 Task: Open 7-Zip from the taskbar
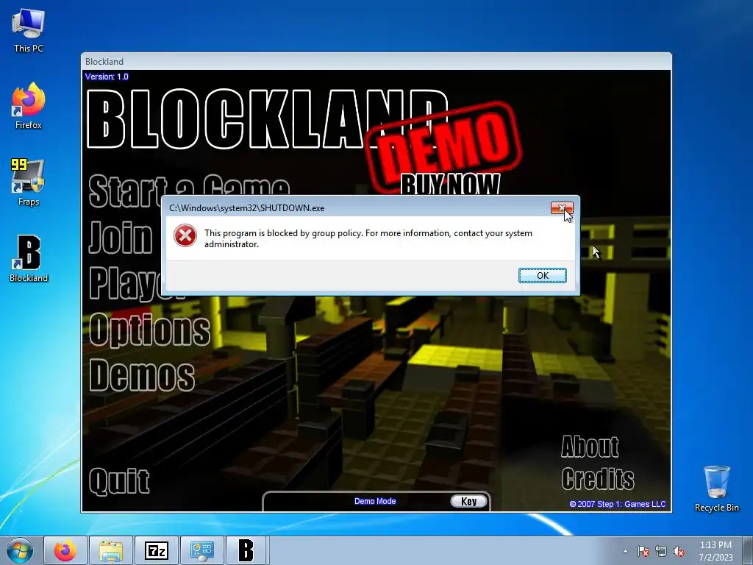tap(157, 550)
